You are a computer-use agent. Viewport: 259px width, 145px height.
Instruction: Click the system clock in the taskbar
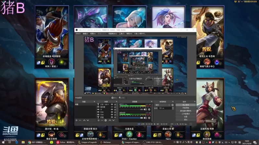pyautogui.click(x=247, y=142)
